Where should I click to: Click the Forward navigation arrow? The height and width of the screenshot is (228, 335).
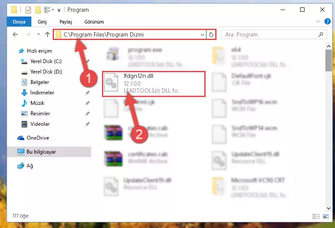click(x=28, y=34)
